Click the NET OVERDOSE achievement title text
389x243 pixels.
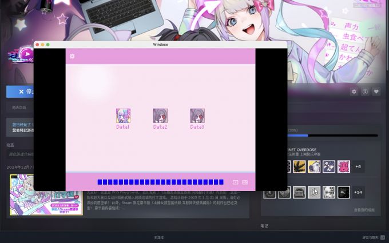coord(302,150)
